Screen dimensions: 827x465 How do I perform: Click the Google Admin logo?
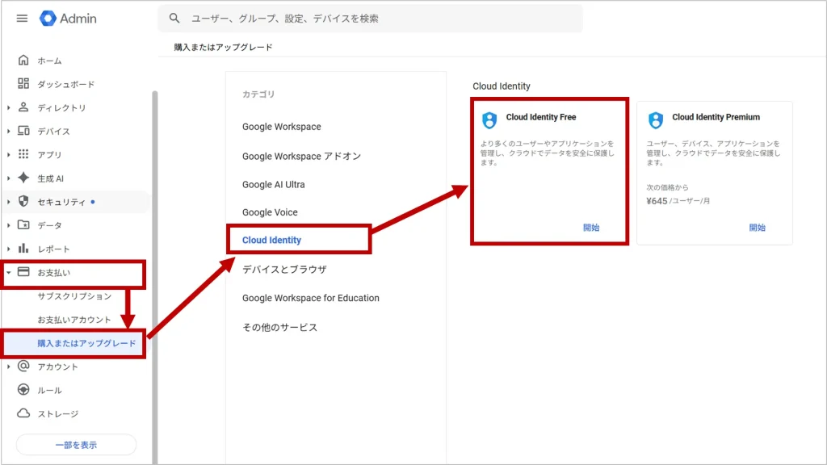click(x=68, y=19)
